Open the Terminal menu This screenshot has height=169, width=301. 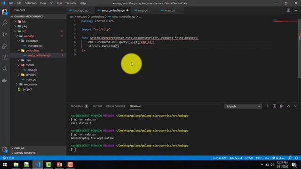tap(71, 3)
